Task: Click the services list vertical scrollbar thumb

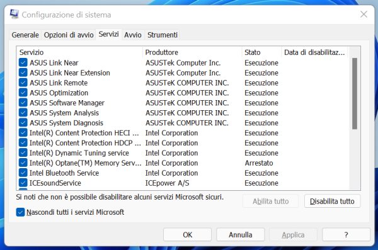Action: click(x=354, y=94)
